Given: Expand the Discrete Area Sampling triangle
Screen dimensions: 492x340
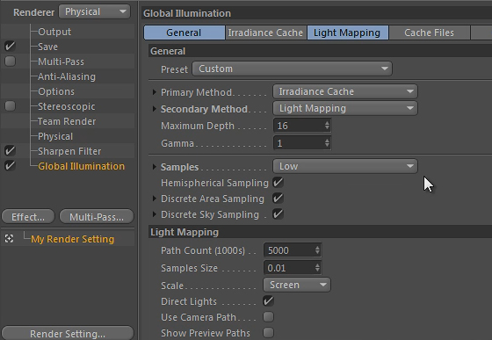Looking at the screenshot, I should (x=154, y=199).
